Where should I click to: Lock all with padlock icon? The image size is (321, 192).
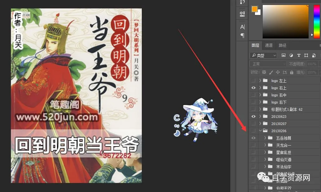tap(292, 72)
